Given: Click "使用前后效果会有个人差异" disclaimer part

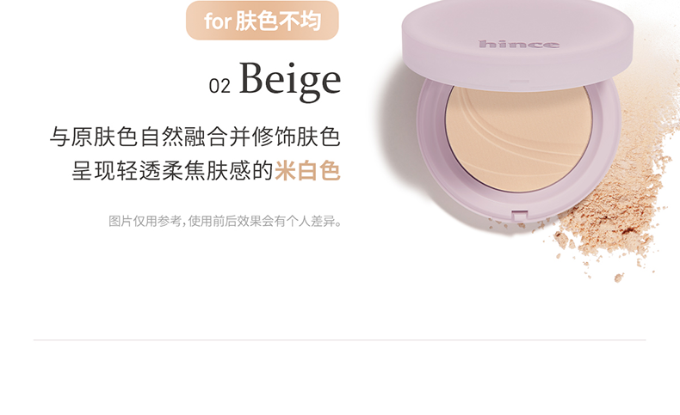Looking at the screenshot, I should 264,221.
